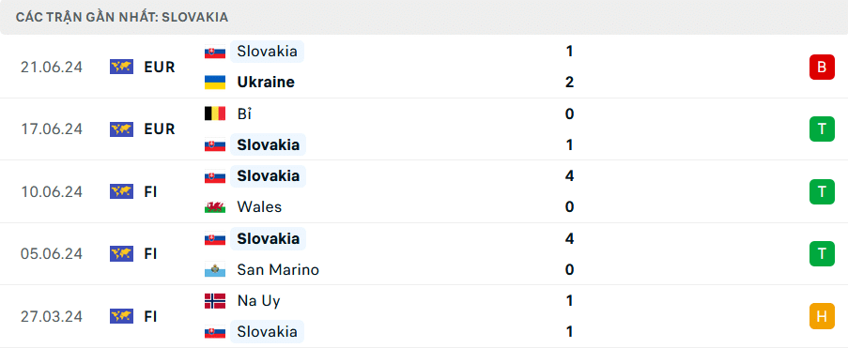Click the Các trận gần nhất: Slovakia header
848x348 pixels.
click(122, 17)
